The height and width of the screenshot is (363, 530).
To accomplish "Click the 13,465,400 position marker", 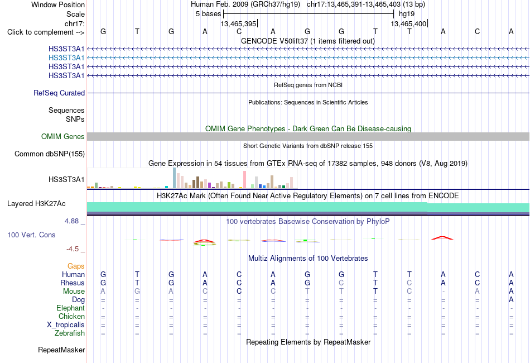I will click(x=409, y=23).
